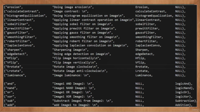
Task: Select "Substract Image1 from Image2: \n"
Action: tap(82, 101)
